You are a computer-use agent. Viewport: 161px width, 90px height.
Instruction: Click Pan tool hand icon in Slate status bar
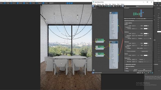click(x=142, y=73)
